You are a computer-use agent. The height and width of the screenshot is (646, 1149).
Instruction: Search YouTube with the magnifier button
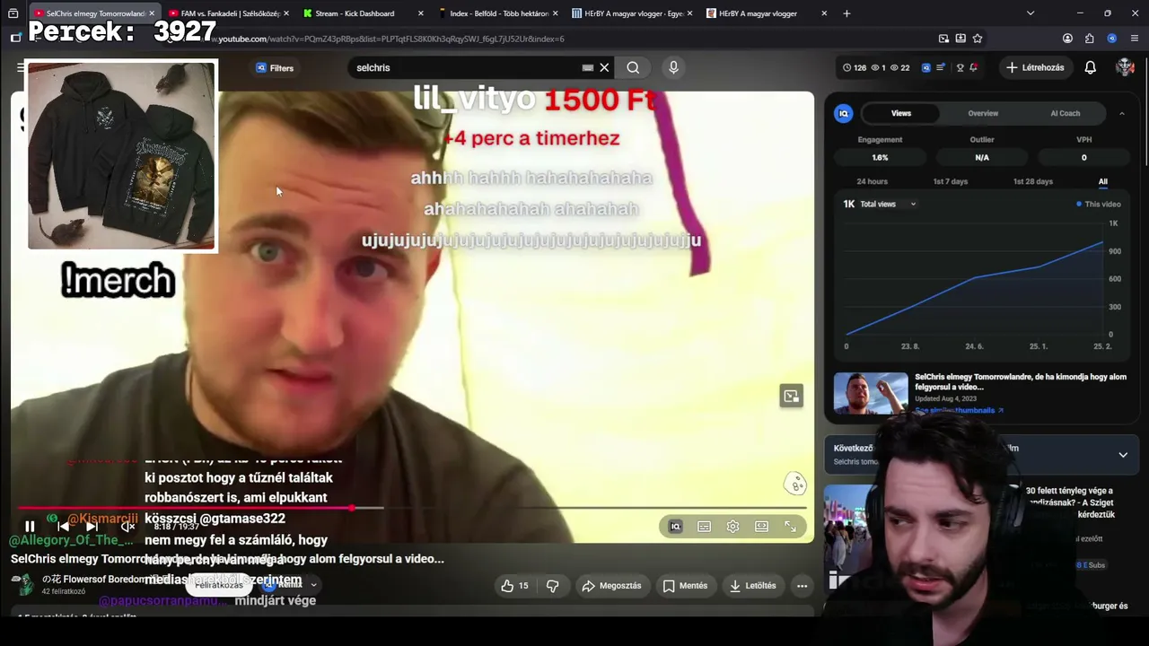pyautogui.click(x=633, y=67)
